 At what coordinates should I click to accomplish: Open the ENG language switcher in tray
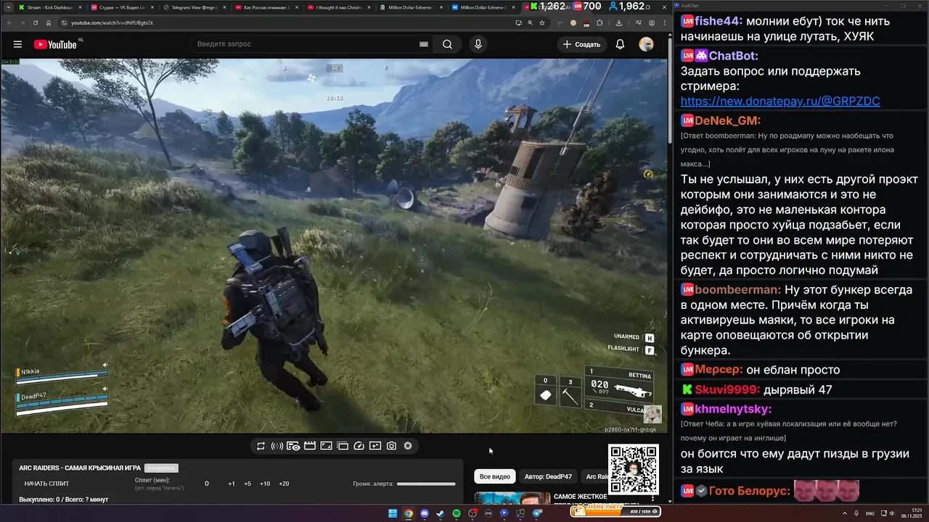coord(869,513)
